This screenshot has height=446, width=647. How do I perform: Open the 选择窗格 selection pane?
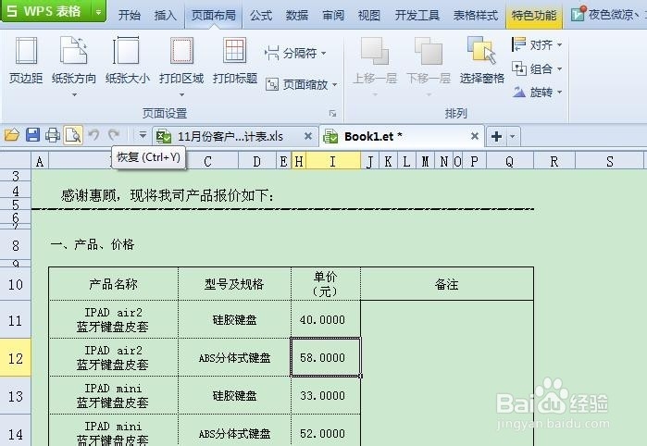coord(482,60)
